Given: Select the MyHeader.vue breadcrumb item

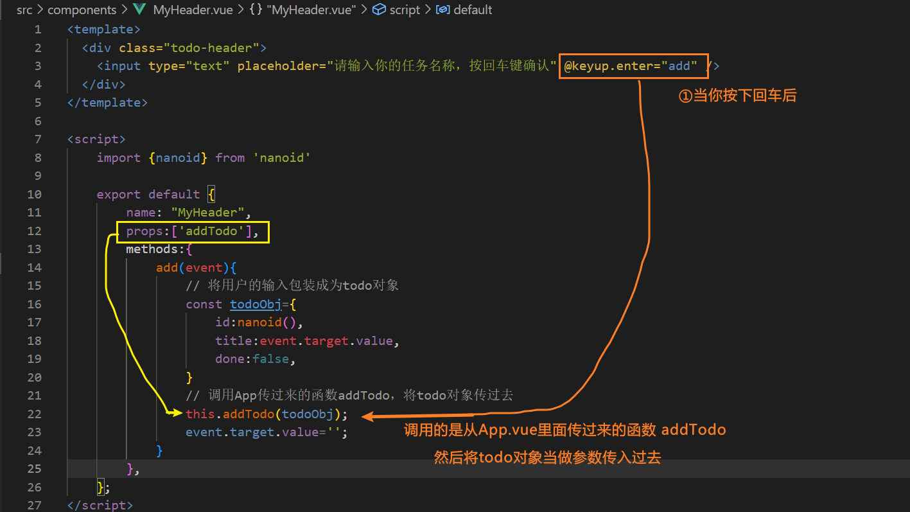Looking at the screenshot, I should click(x=193, y=10).
